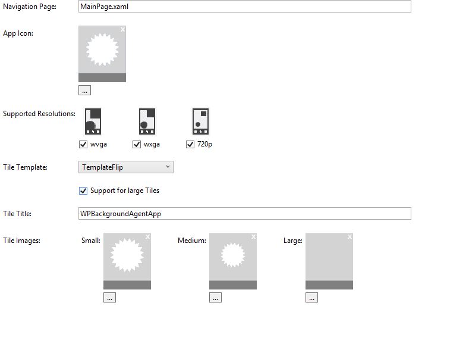Viewport: 466px width, 340px height.
Task: Uncheck the wvga resolution checkbox
Action: [83, 144]
